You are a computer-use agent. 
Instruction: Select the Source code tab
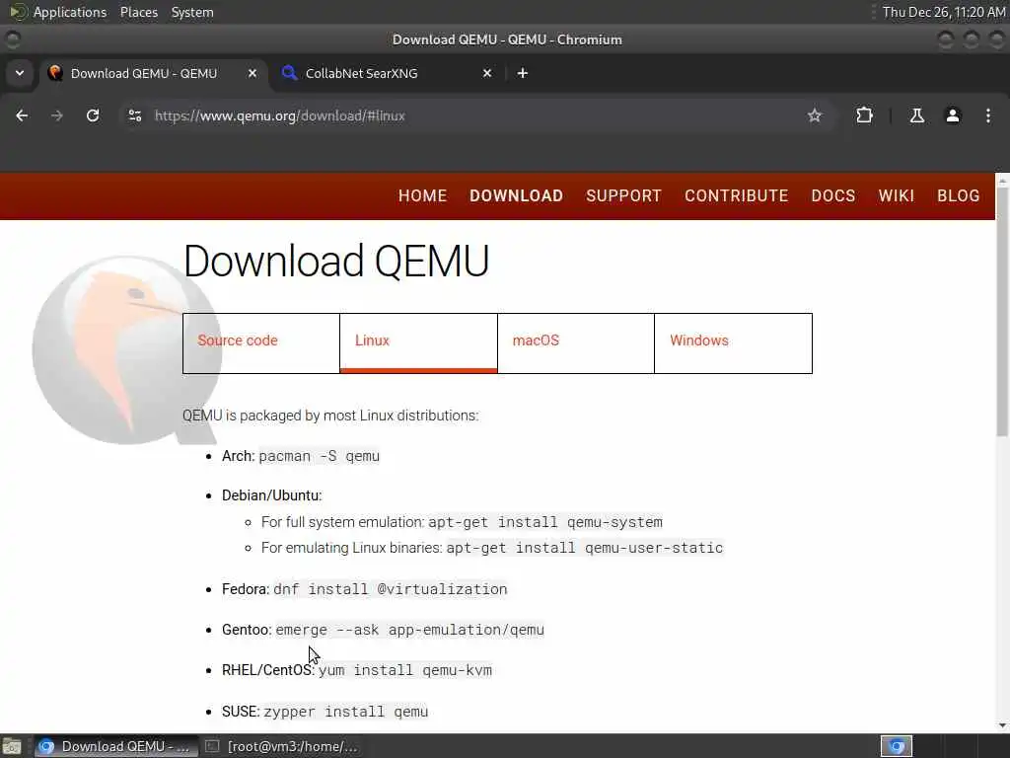[x=260, y=342]
